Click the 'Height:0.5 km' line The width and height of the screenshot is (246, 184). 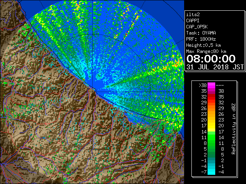(x=203, y=45)
